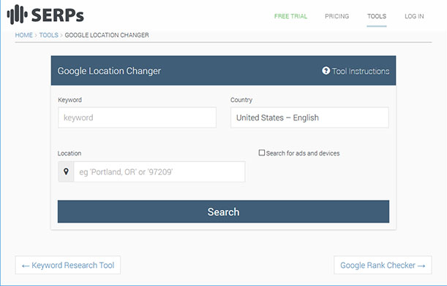This screenshot has height=286, width=447.
Task: Go to the Google Rank Checker
Action: tap(383, 265)
